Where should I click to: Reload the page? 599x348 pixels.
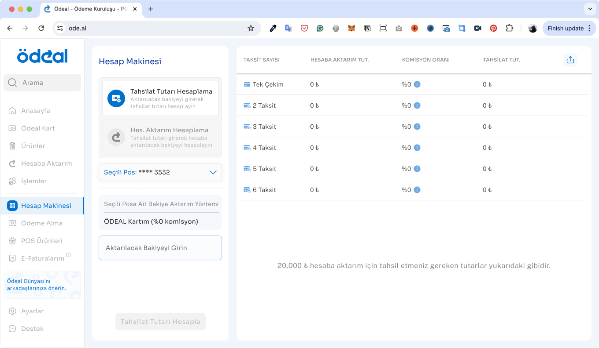click(x=41, y=28)
